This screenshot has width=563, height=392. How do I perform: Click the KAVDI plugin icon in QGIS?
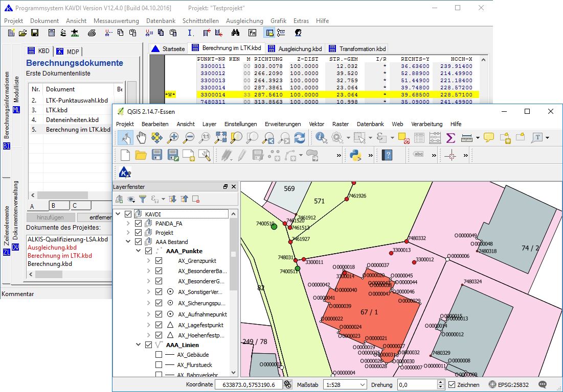pyautogui.click(x=125, y=173)
